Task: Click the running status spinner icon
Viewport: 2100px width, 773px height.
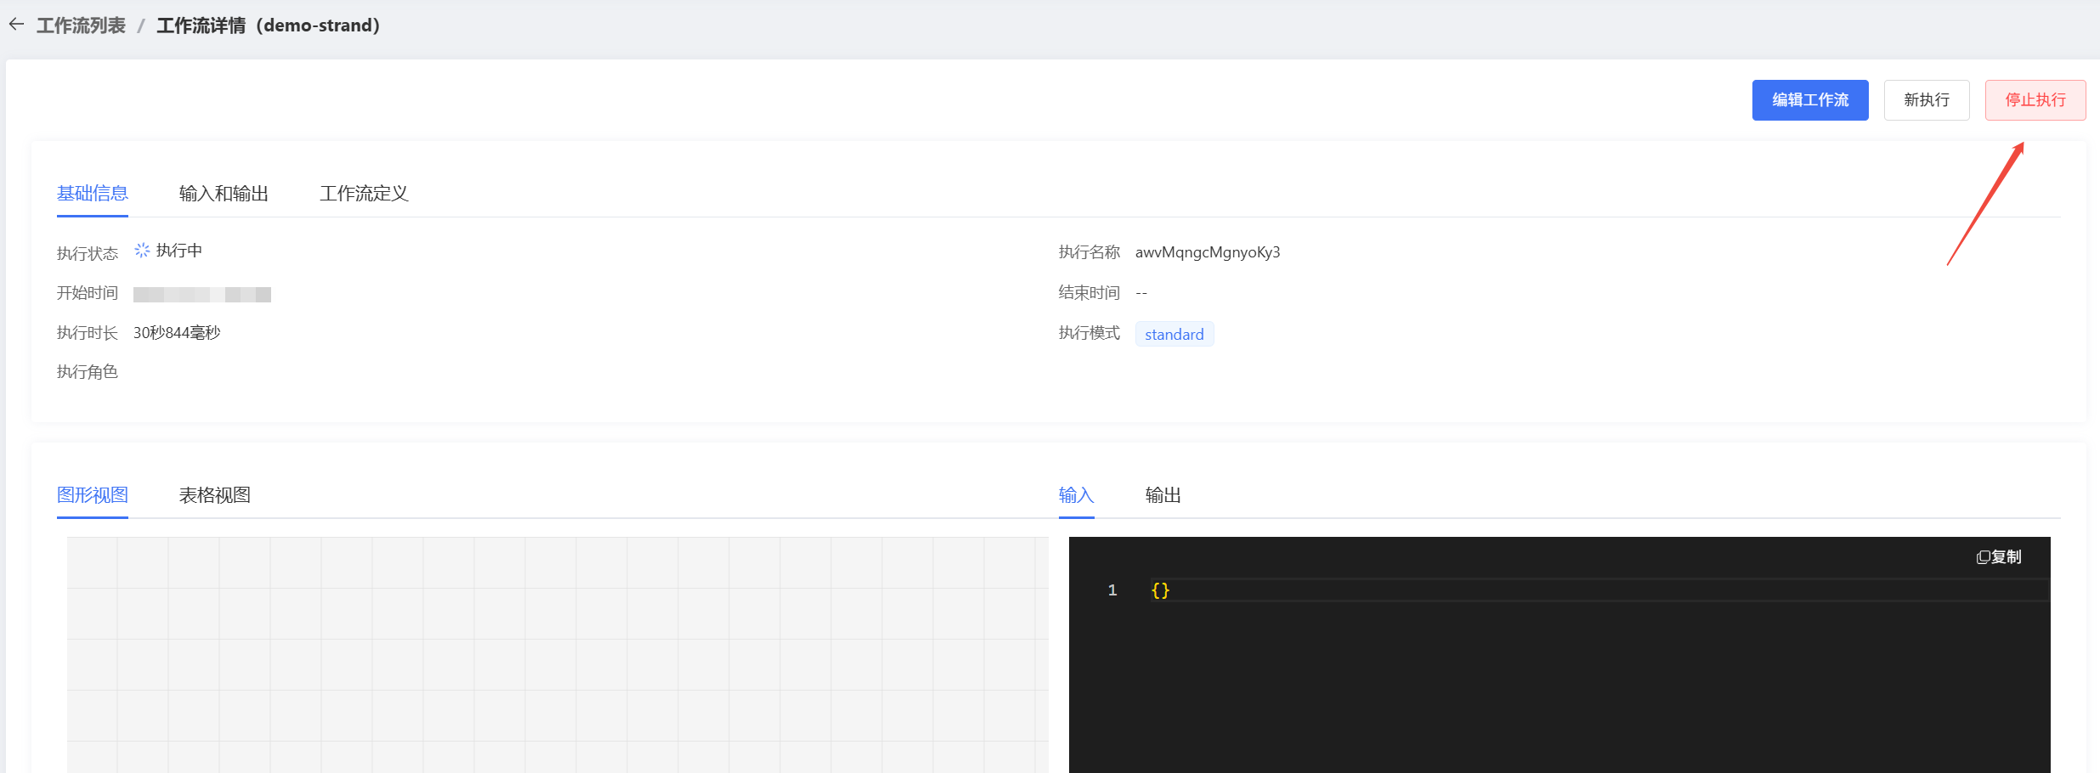Action: (x=142, y=251)
